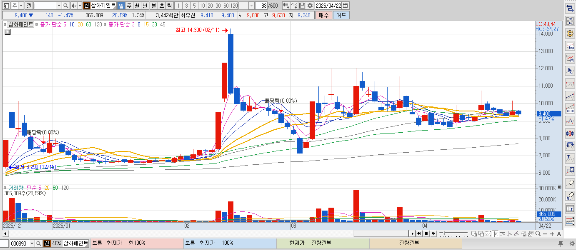Screen dimensions: 576x250
Task: Erase one drawing with the eraser tool
Action: 570,183
